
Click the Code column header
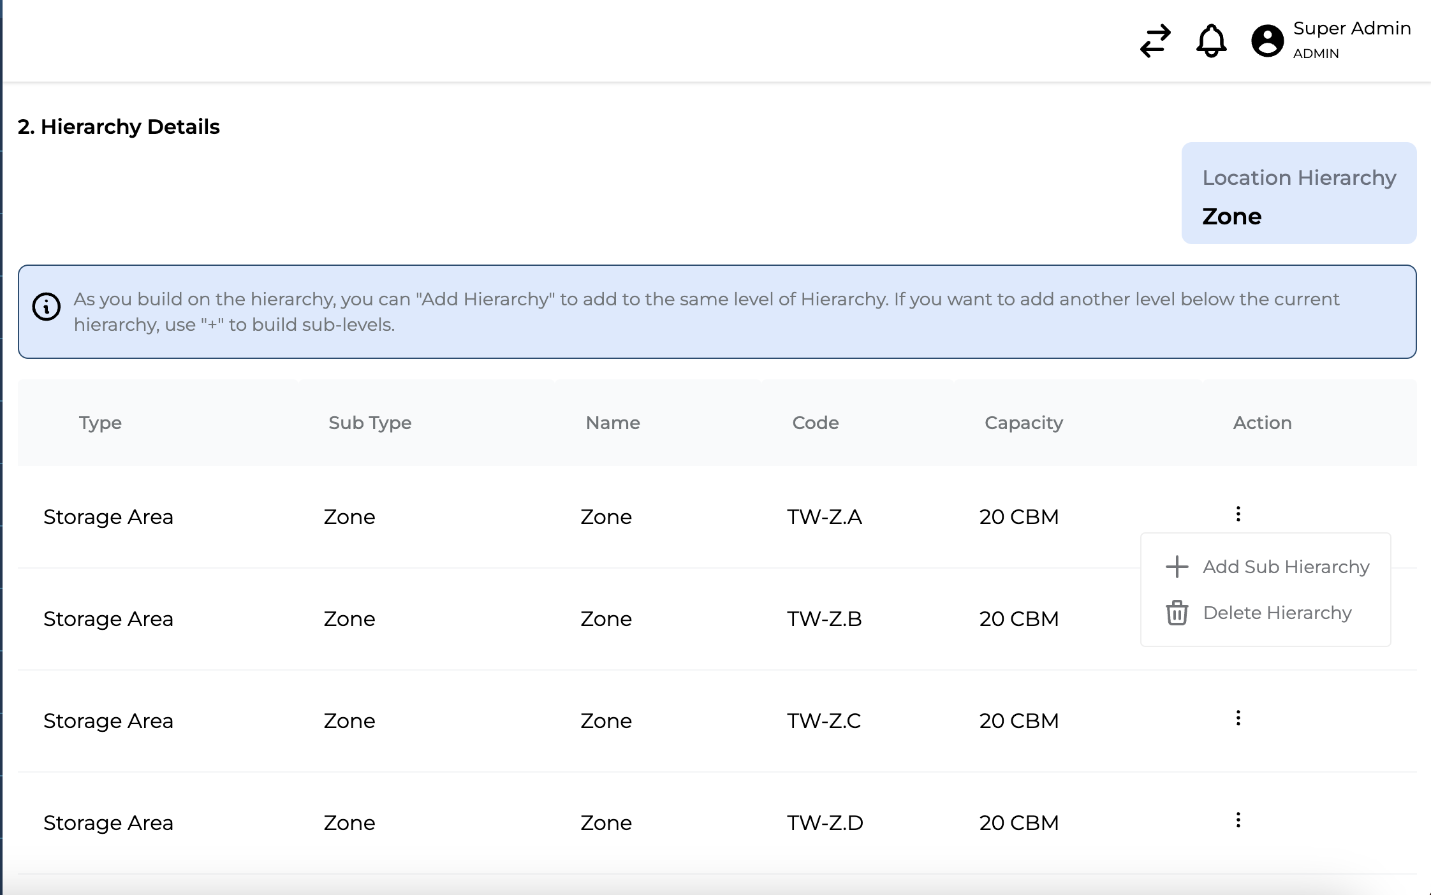815,423
